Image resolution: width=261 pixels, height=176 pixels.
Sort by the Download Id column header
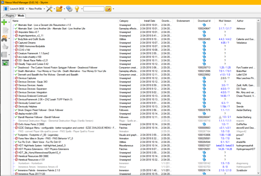click(204, 21)
